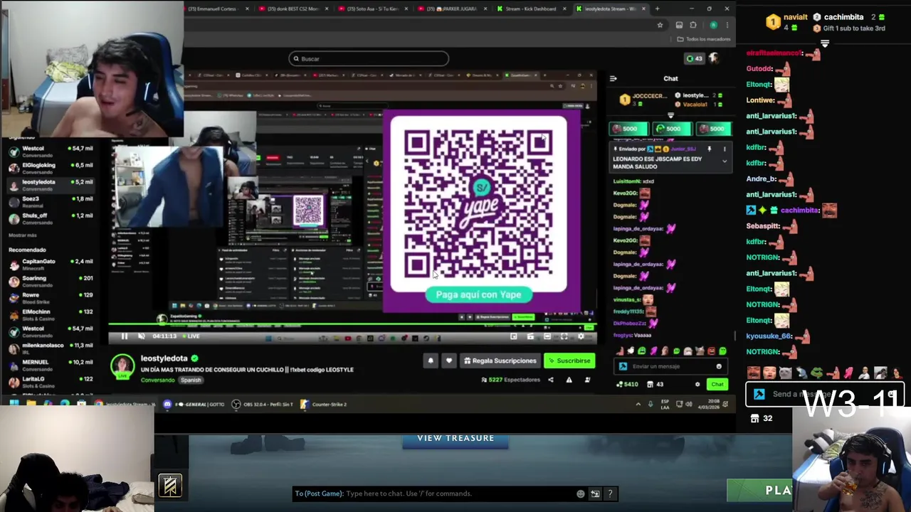This screenshot has width=911, height=512.
Task: Click the pin icon on pinned message
Action: point(709,149)
